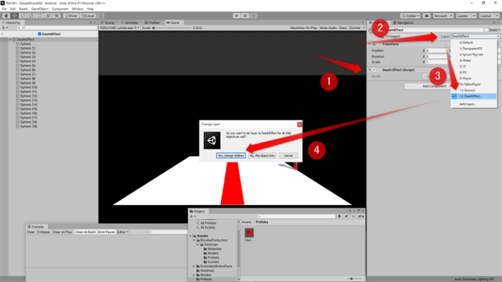Screen dimensions: 502x282
Task: Toggle Clear on Play in Console
Action: pos(62,232)
